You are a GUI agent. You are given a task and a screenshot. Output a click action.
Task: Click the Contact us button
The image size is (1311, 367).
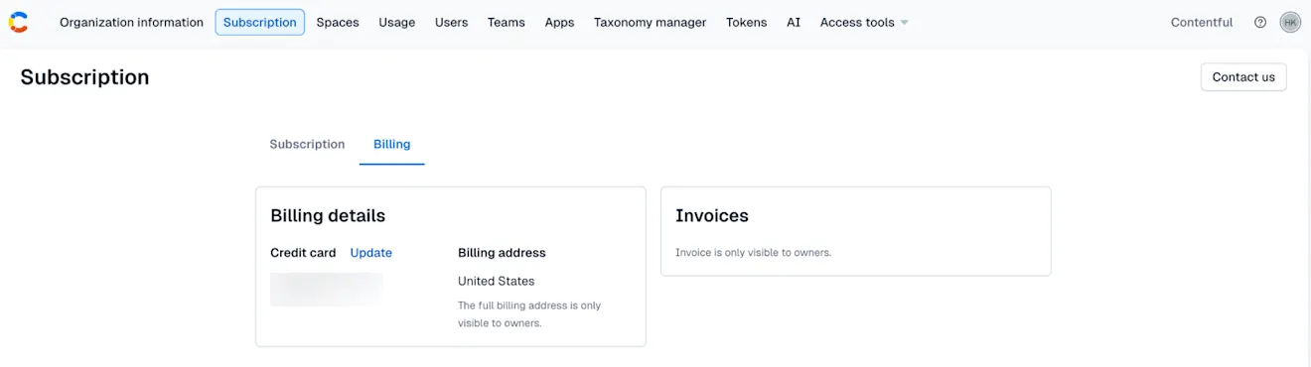[x=1243, y=76]
